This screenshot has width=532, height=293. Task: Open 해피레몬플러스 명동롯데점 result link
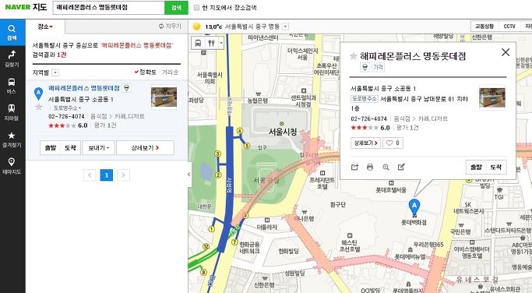pos(84,88)
